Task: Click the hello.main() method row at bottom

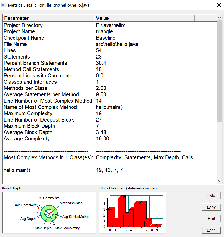Action: click(110, 170)
